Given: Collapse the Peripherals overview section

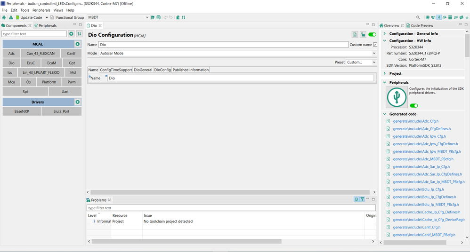Looking at the screenshot, I should pos(385,82).
